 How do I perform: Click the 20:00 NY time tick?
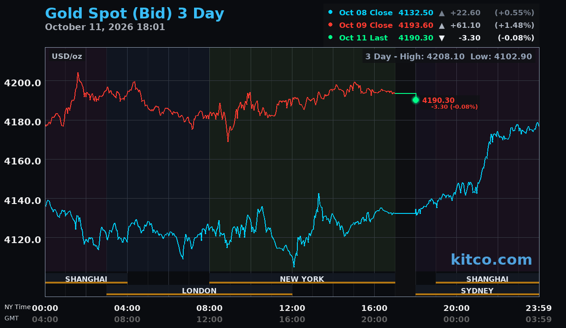click(456, 308)
